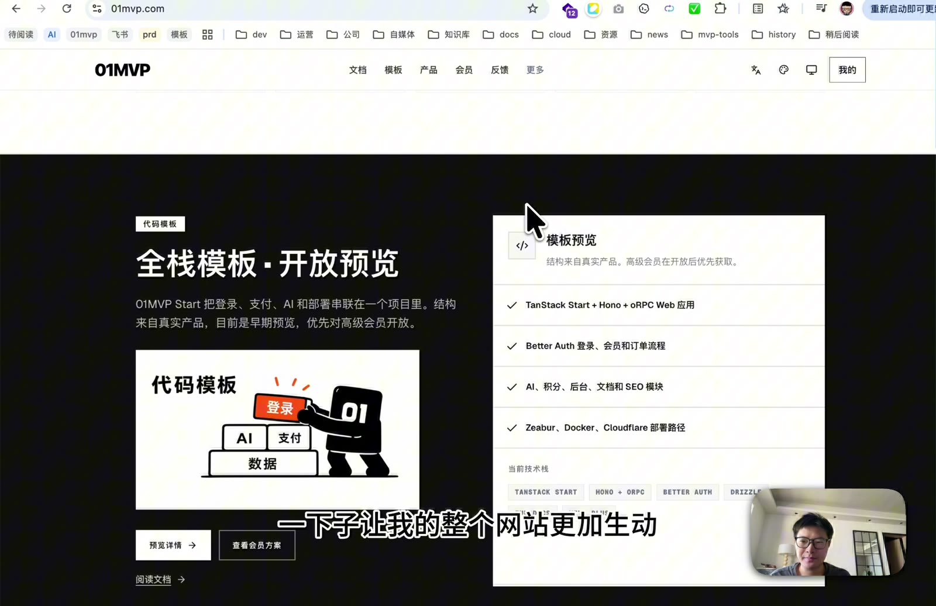Open 模板 in the site navigation
Screen dimensions: 936x606
pos(393,70)
